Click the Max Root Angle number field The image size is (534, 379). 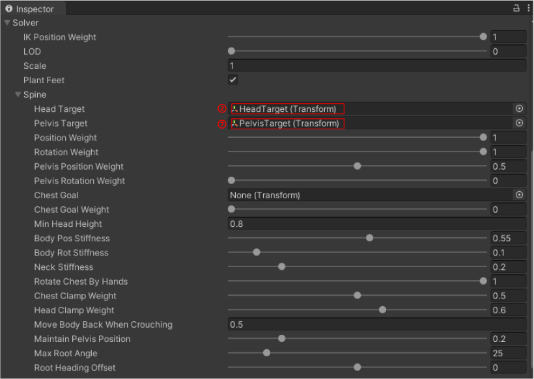[x=509, y=353]
